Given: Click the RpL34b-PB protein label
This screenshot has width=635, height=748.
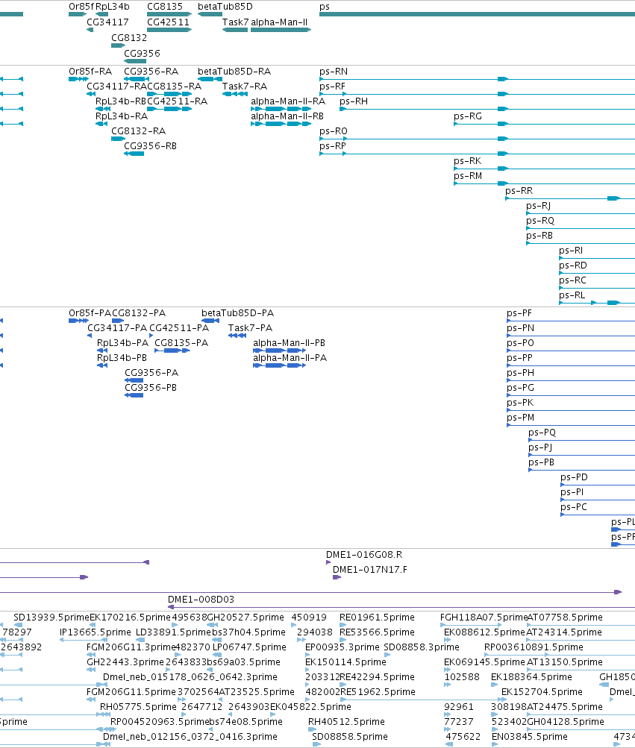Looking at the screenshot, I should [122, 357].
